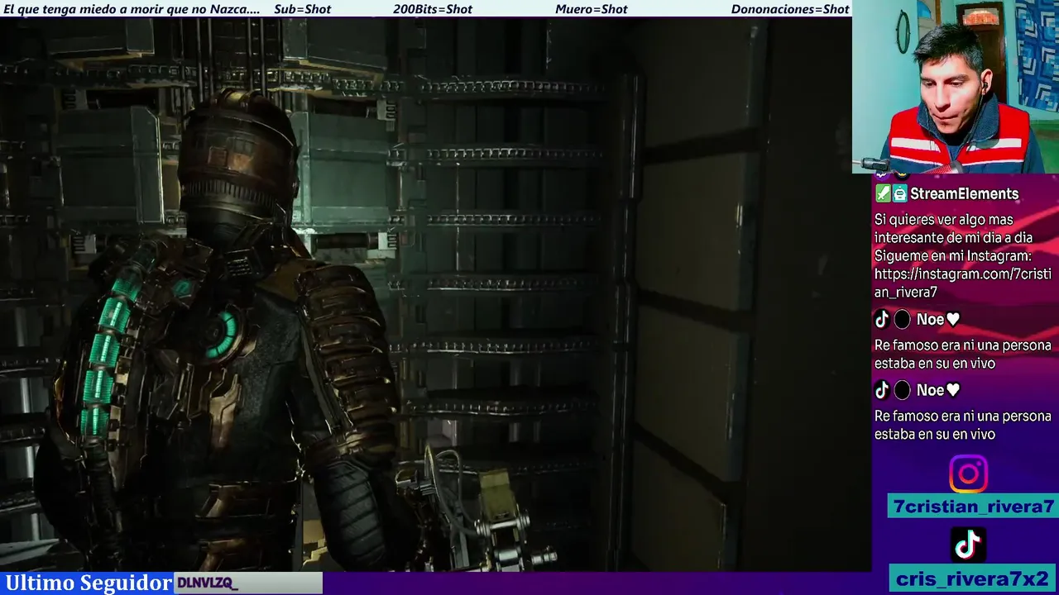Click the robot badge next to StreamElements
The height and width of the screenshot is (595, 1059).
(x=899, y=194)
